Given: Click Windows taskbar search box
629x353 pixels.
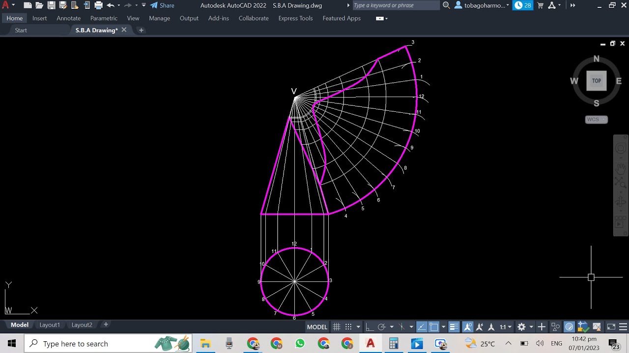Looking at the screenshot, I should pos(108,344).
